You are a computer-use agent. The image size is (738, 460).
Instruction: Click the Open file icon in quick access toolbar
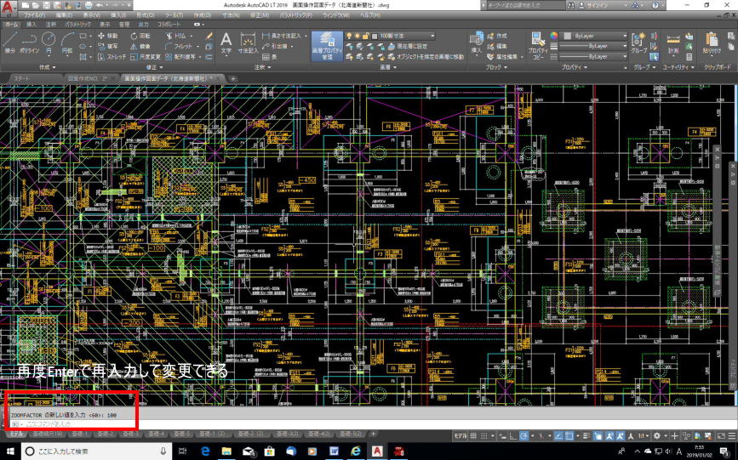tap(36, 5)
